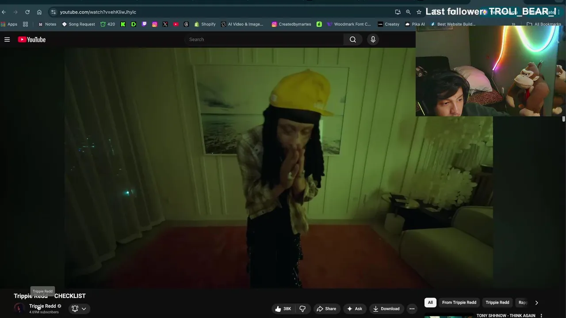Open Trippie Redd channel name link
The image size is (566, 318).
click(42, 306)
